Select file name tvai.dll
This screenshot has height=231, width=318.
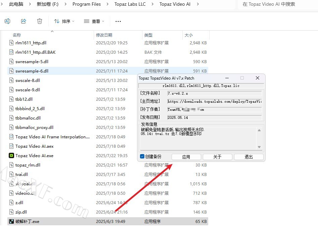point(22,174)
